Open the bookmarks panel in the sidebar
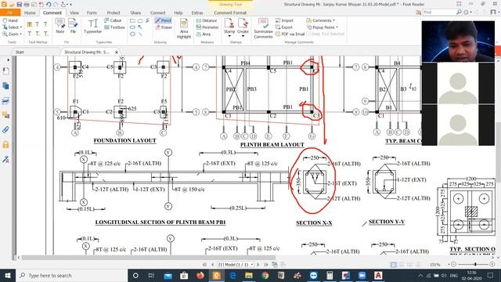The width and height of the screenshot is (501, 282). point(5,71)
